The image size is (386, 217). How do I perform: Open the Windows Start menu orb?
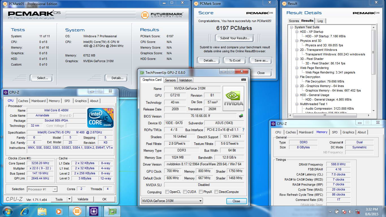pyautogui.click(x=7, y=211)
